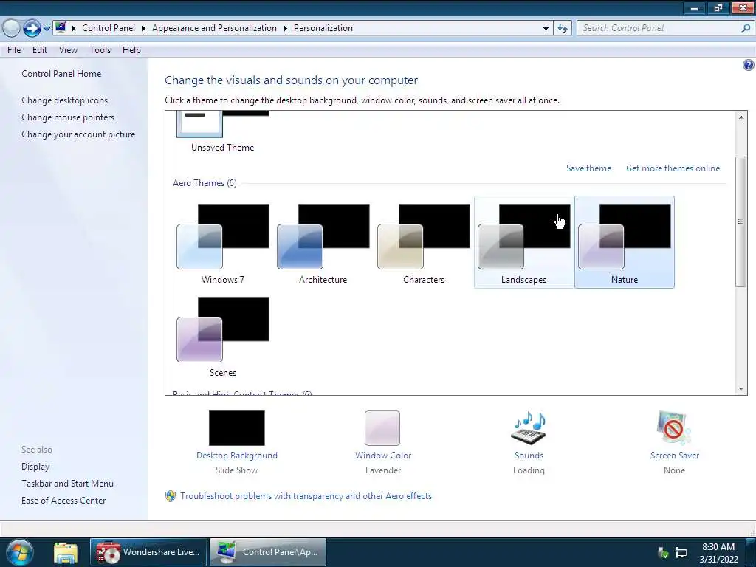Open the File menu

click(14, 50)
